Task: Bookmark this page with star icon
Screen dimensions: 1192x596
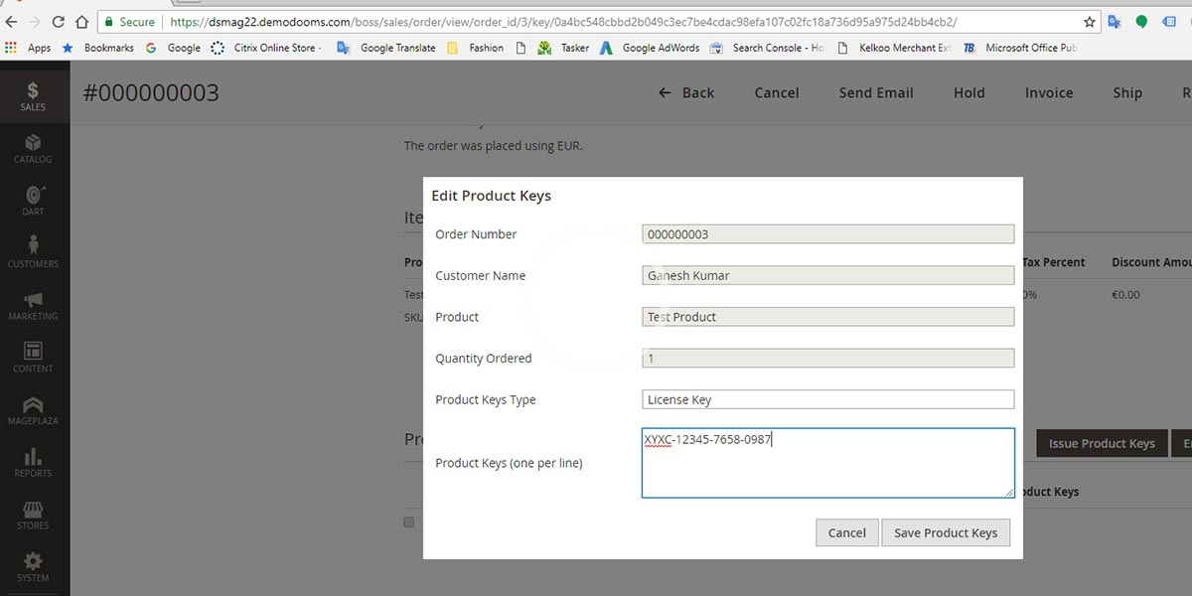Action: click(x=1089, y=22)
